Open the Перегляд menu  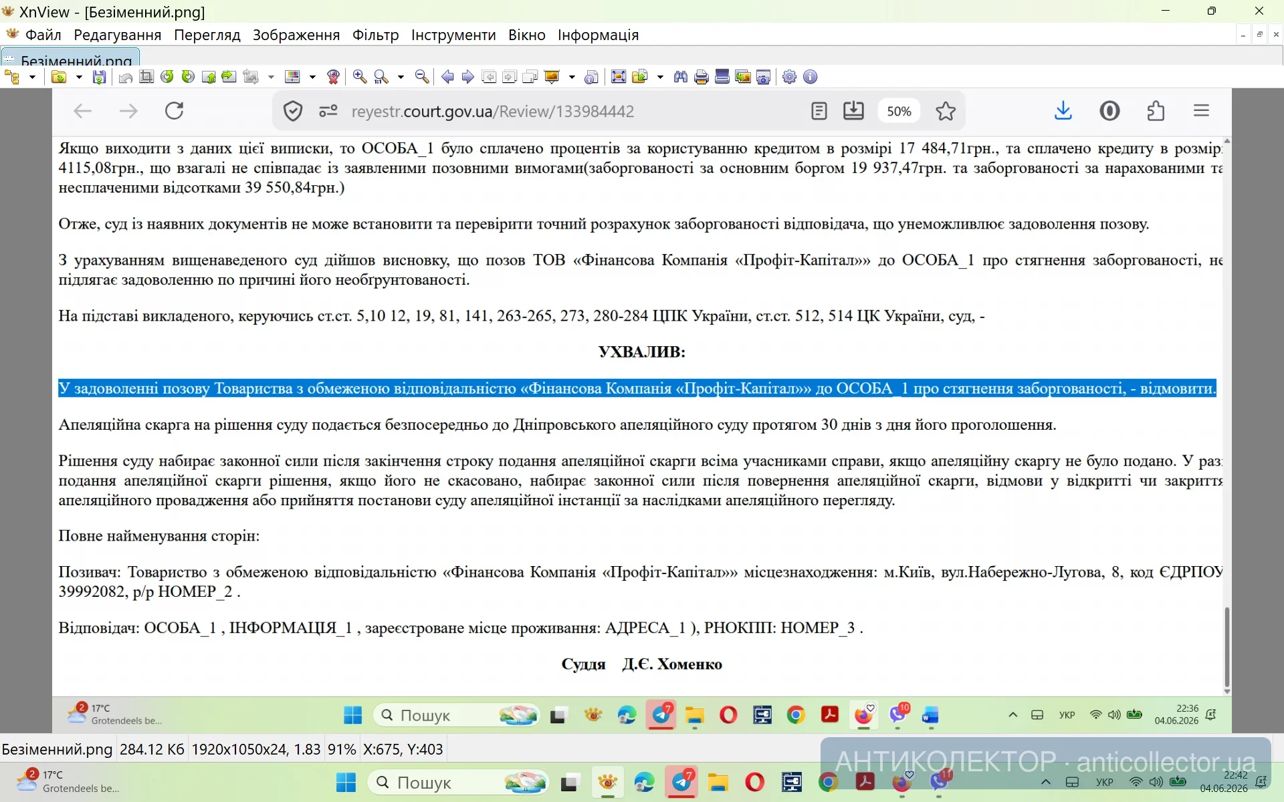[207, 35]
